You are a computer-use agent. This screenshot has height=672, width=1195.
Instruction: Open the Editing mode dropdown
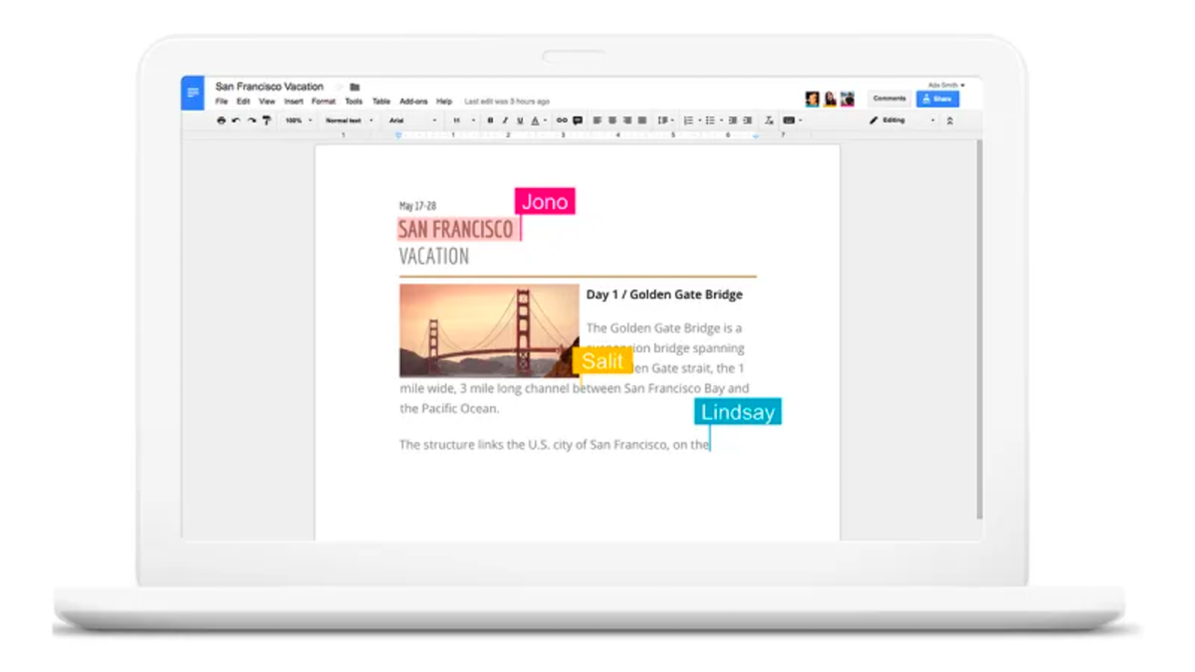click(x=902, y=120)
